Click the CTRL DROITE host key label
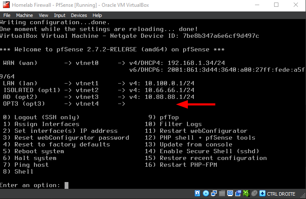This screenshot has width=306, height=199. (281, 194)
